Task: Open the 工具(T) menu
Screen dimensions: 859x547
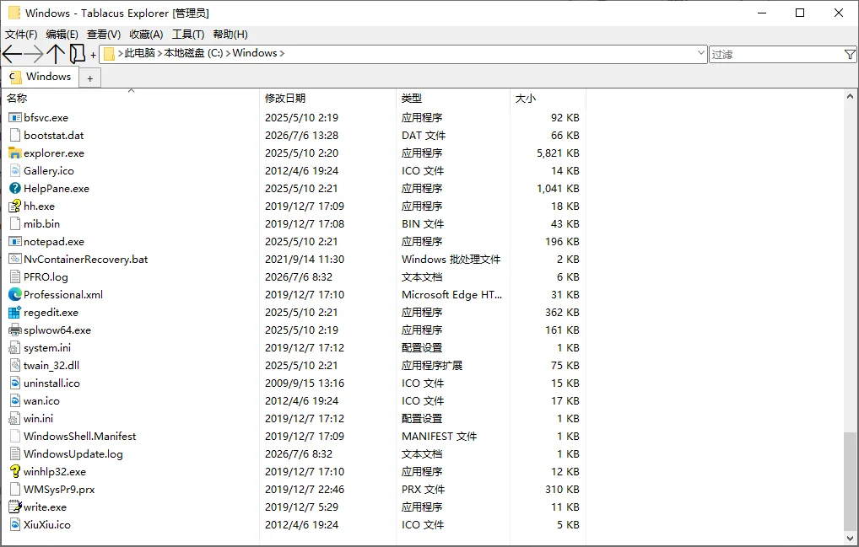Action: pos(188,35)
